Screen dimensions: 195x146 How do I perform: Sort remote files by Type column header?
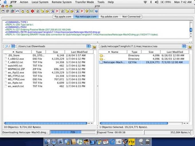(x=134, y=52)
